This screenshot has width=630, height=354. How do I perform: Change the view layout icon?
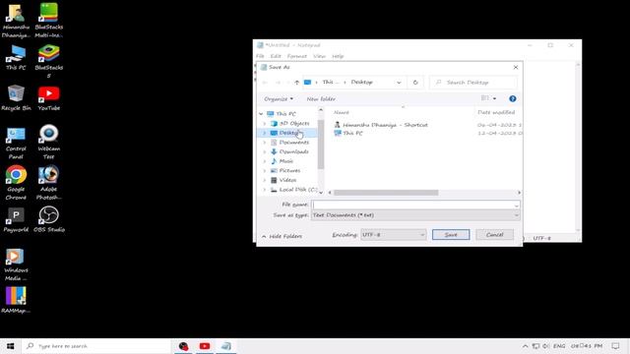[x=485, y=98]
